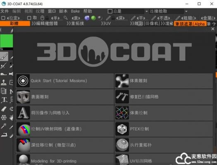The width and height of the screenshot is (217, 165).
Task: Open the 帮助 menu
Action: coord(88,11)
